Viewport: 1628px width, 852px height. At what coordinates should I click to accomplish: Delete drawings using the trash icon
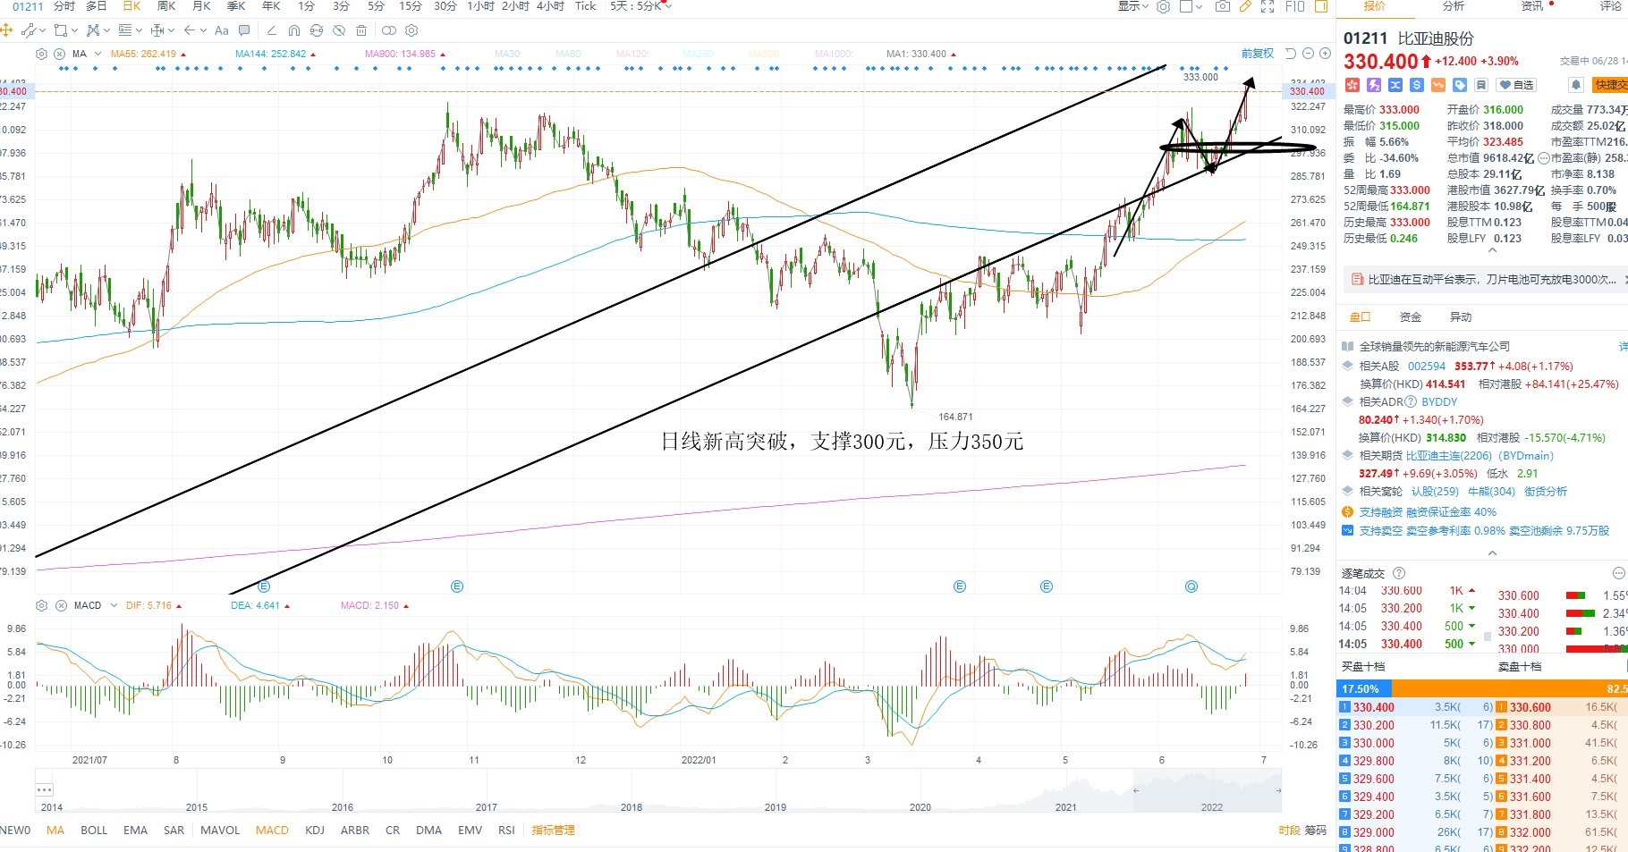point(361,30)
